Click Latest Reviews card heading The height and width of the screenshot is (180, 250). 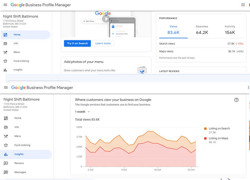pos(169,71)
